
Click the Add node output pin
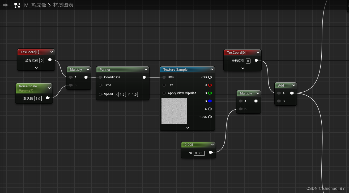292,93
